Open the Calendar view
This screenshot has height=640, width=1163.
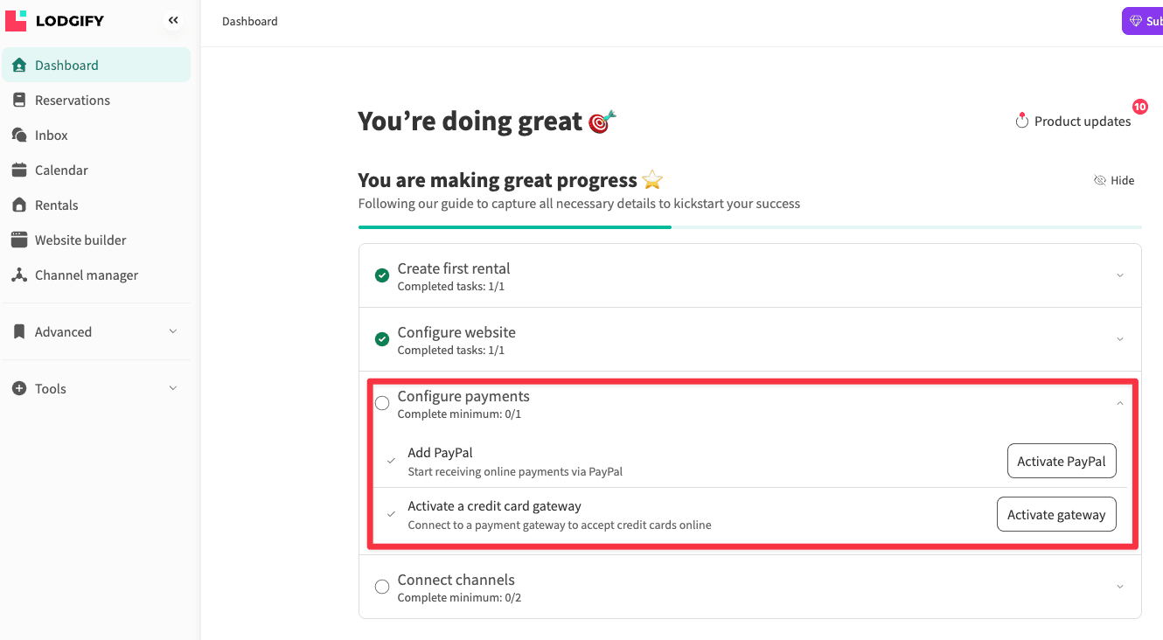(61, 170)
